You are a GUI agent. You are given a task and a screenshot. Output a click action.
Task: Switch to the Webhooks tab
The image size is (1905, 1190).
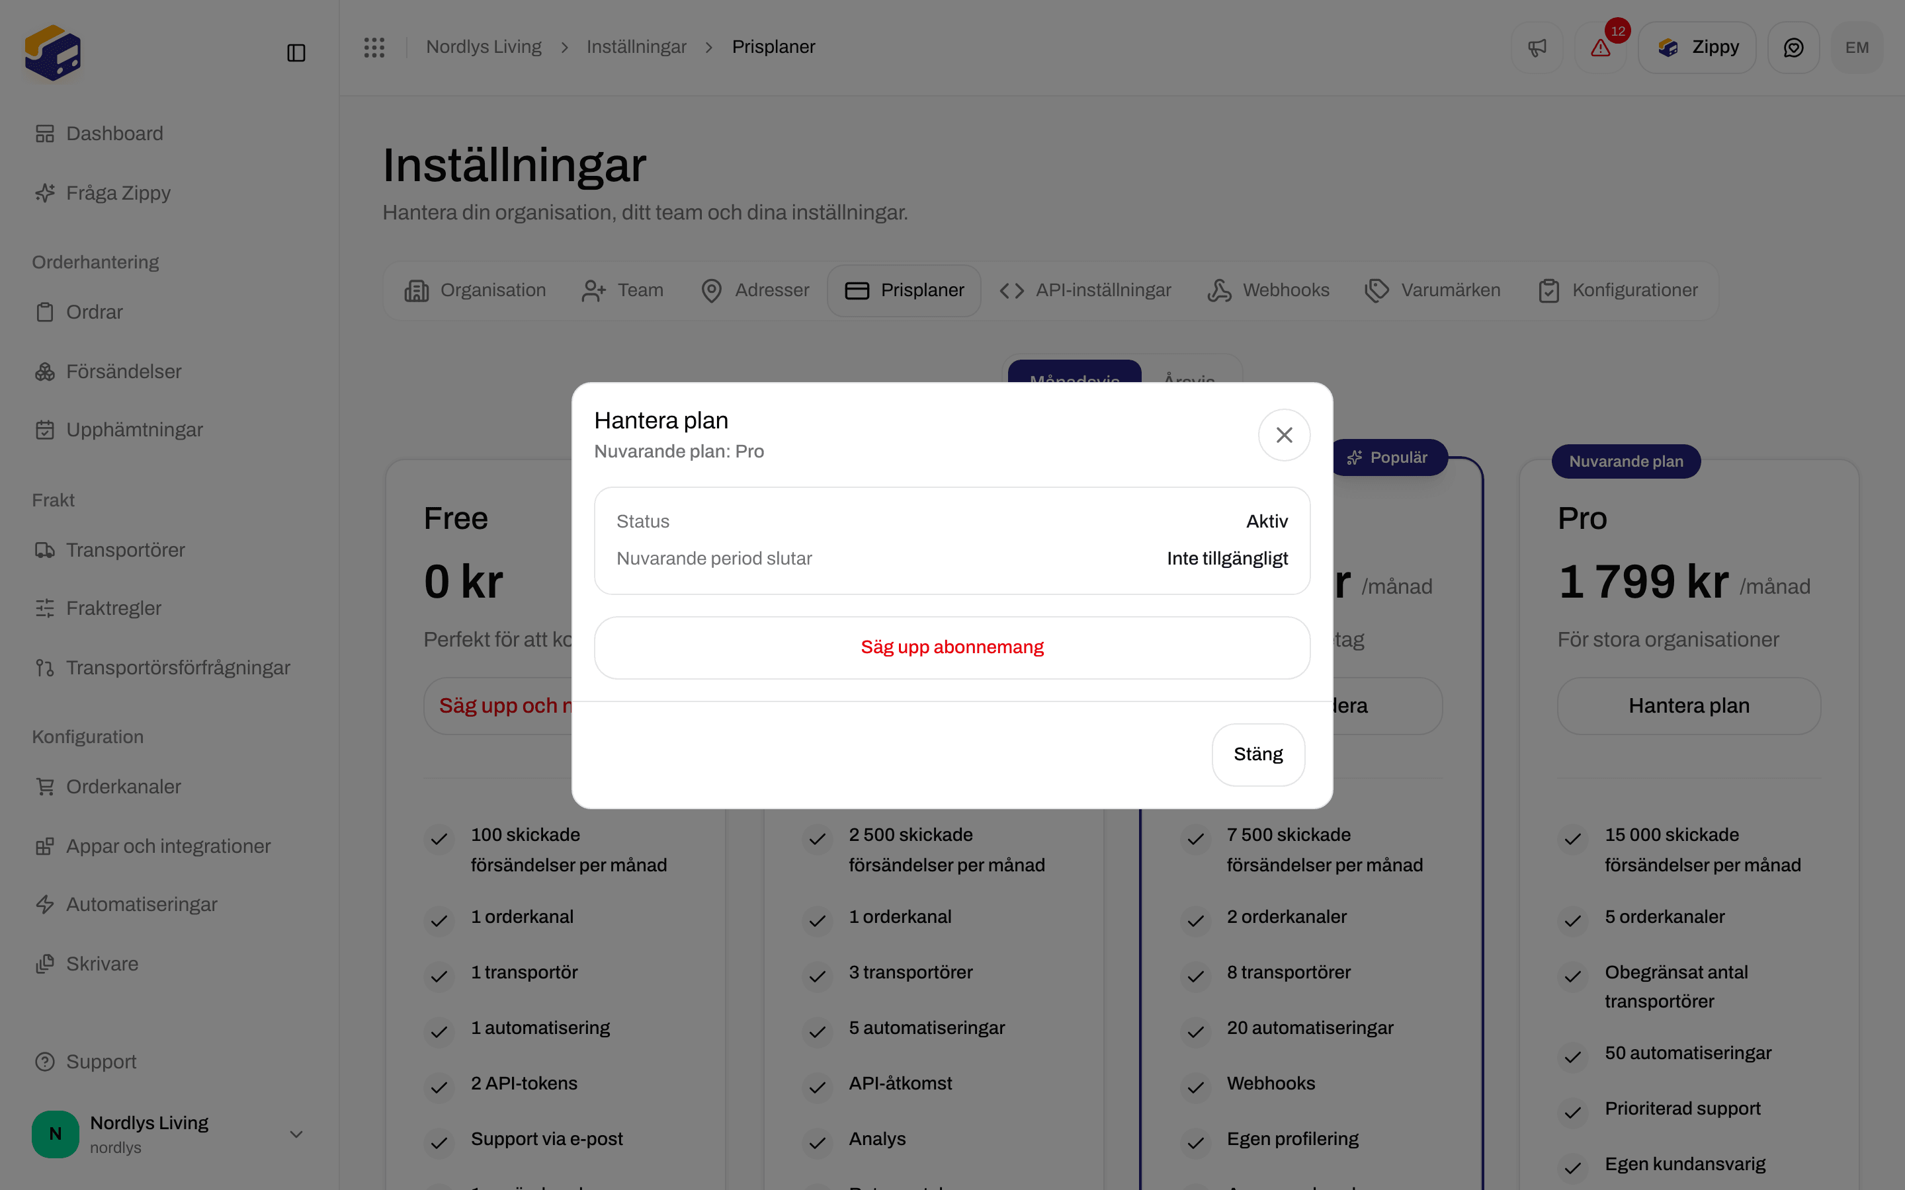(1268, 290)
